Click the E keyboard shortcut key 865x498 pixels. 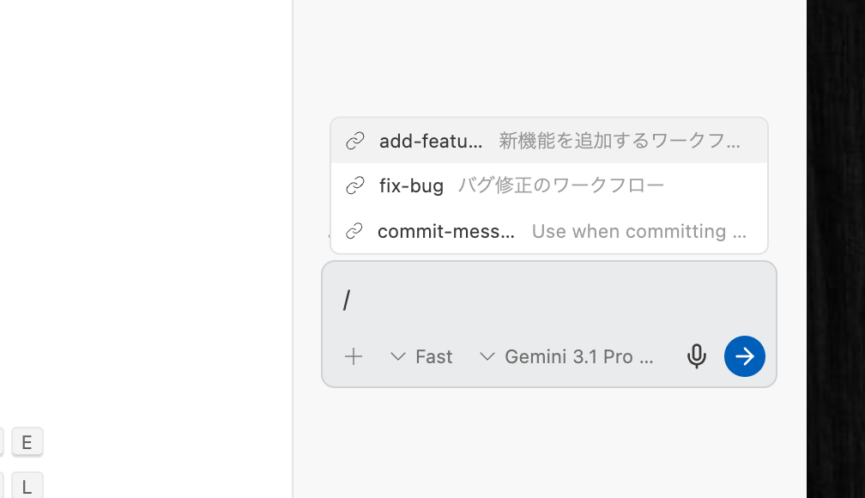[27, 442]
